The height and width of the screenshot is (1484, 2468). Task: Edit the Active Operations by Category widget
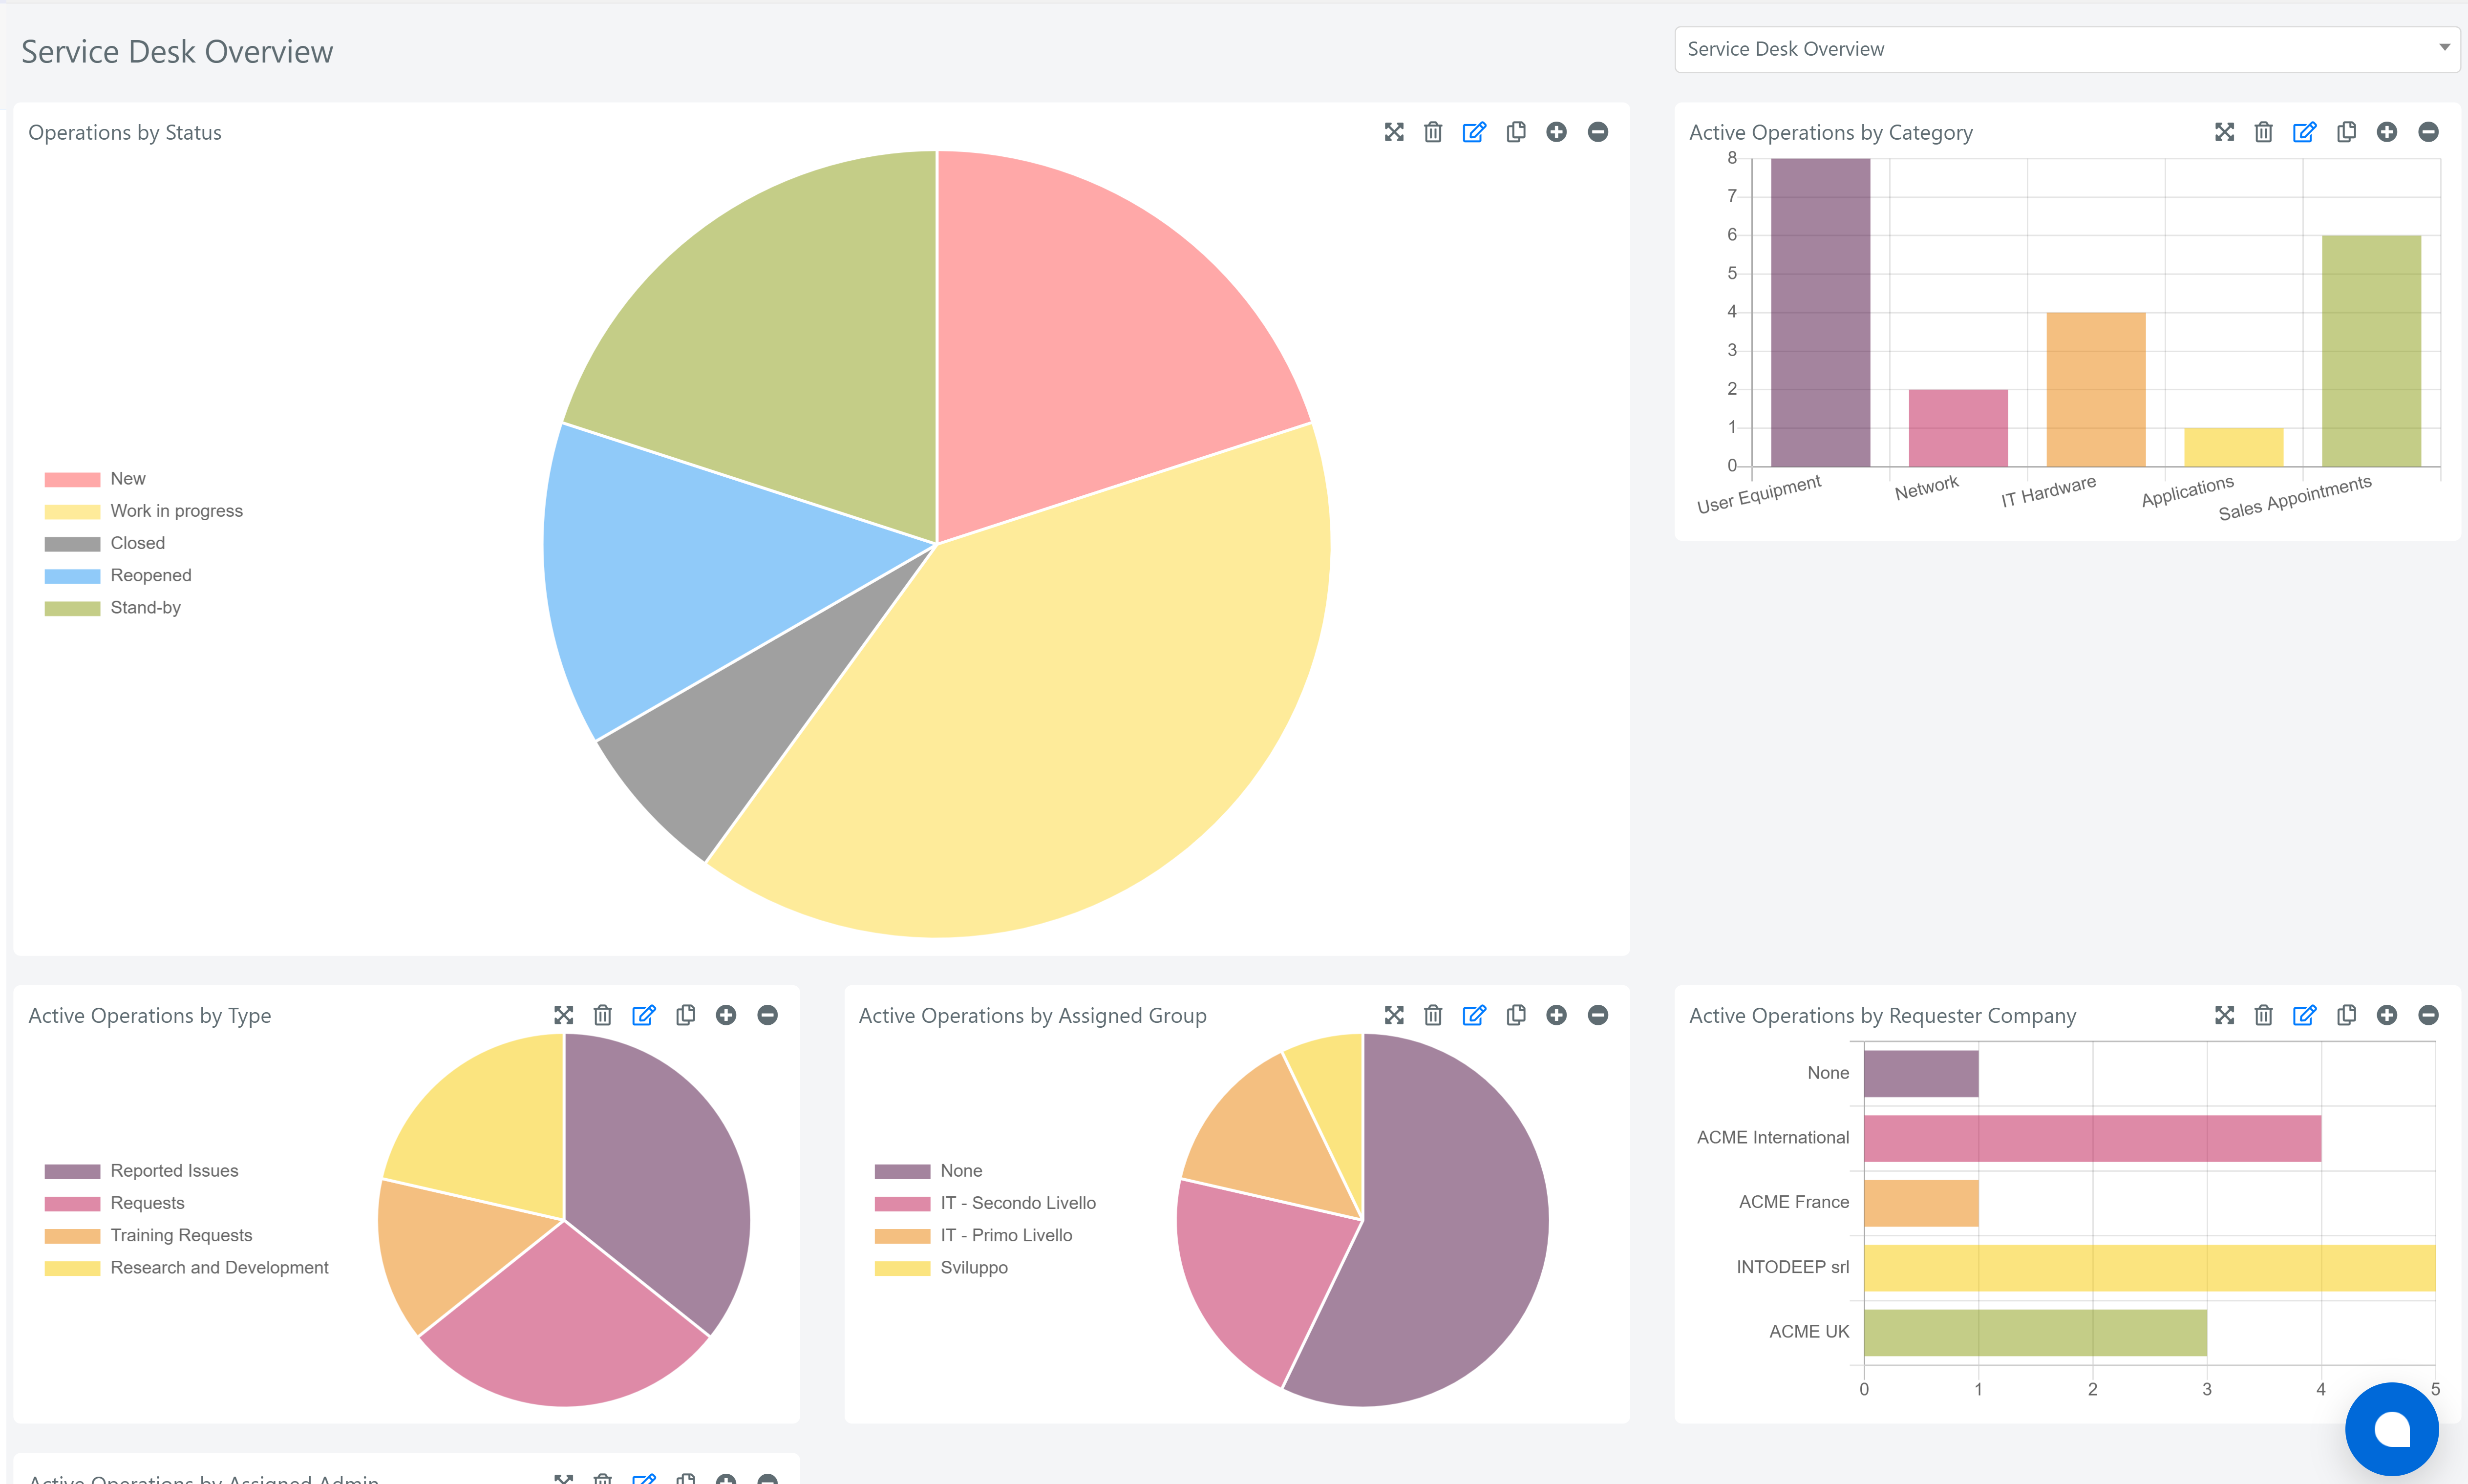[2304, 132]
